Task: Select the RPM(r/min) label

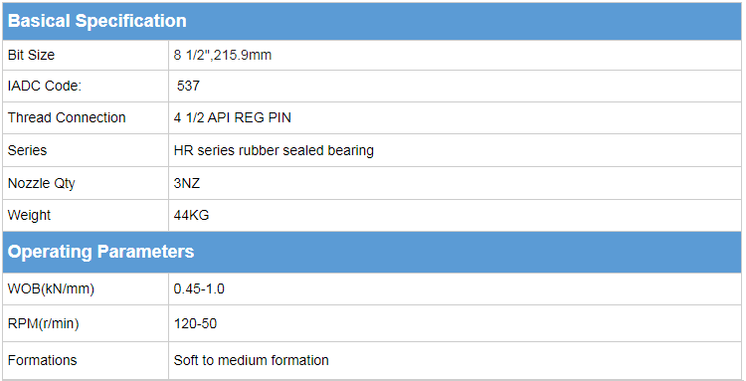Action: coord(44,324)
